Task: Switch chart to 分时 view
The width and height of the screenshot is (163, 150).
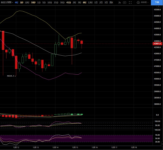Action: (27, 2)
